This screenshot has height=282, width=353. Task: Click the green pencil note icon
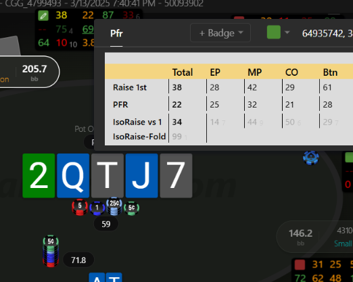click(43, 16)
